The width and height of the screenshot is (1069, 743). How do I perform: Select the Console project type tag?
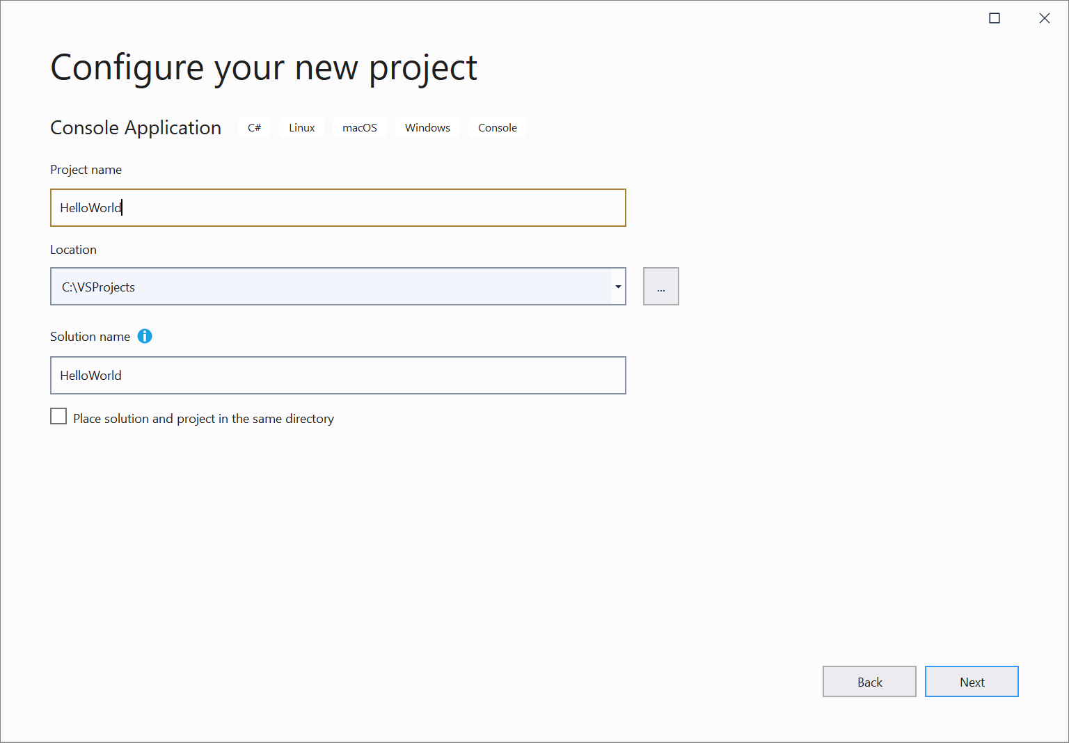497,127
